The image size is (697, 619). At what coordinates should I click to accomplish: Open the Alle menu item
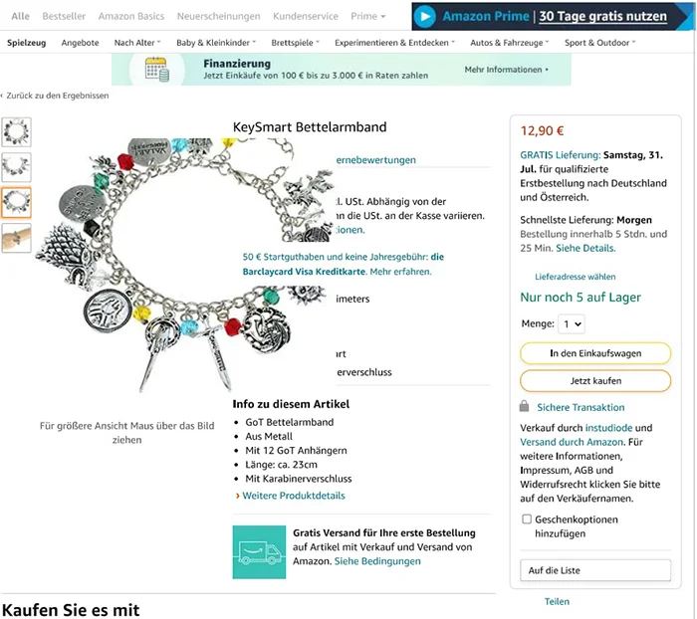tap(21, 17)
